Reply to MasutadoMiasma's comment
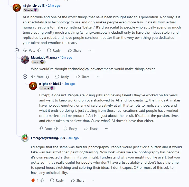This screenshot has width=189, height=187. coord(62,77)
